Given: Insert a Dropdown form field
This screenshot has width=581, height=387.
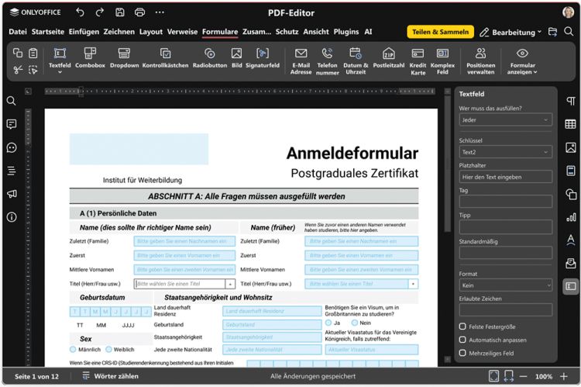Looking at the screenshot, I should [x=124, y=58].
